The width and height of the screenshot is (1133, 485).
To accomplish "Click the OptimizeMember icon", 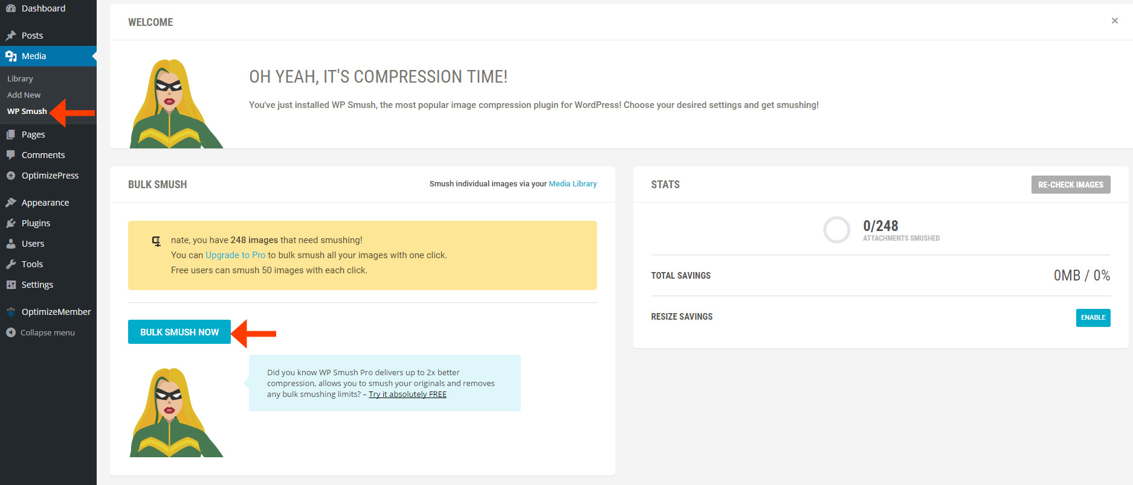I will pos(11,312).
